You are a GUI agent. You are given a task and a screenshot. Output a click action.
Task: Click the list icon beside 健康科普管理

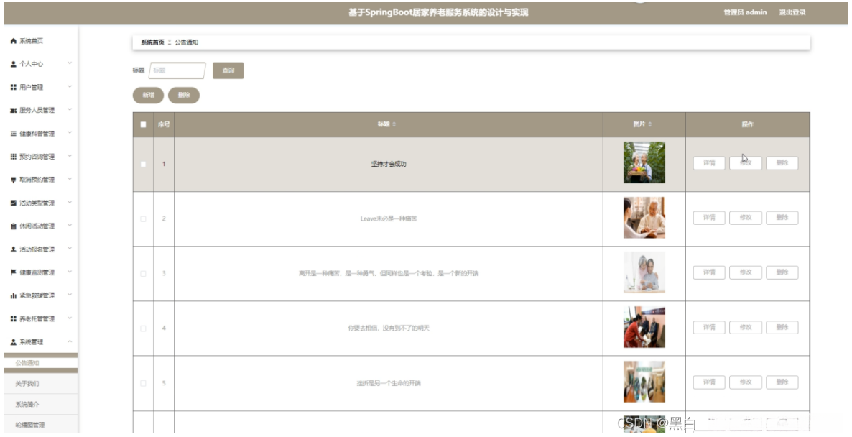(x=14, y=134)
